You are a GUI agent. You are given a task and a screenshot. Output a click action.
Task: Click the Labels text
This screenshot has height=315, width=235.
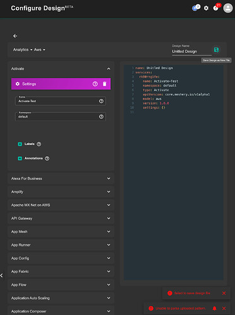(x=30, y=144)
